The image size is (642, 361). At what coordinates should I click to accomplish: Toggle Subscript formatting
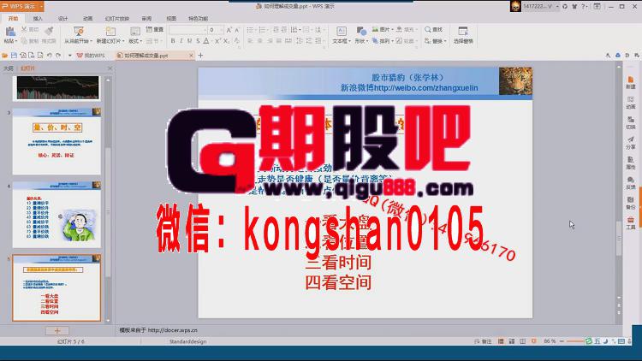pyautogui.click(x=226, y=41)
